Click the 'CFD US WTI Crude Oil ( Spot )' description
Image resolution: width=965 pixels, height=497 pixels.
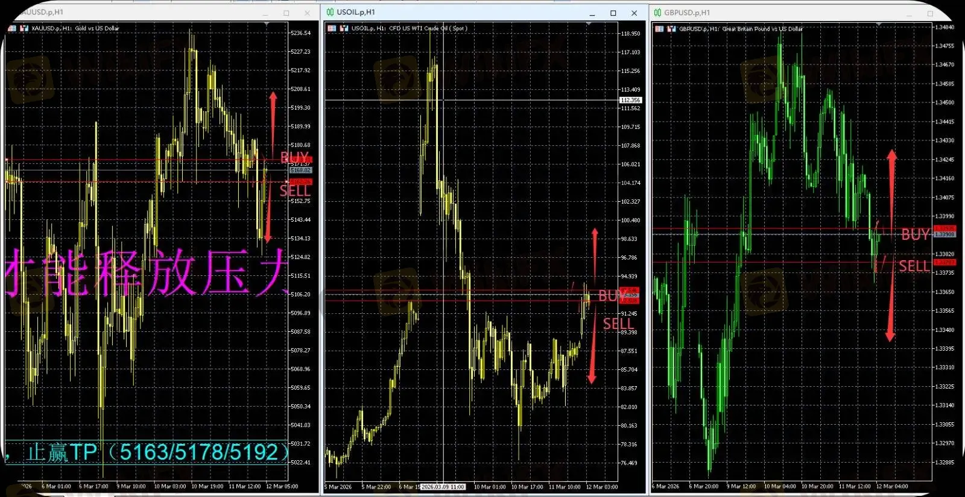[x=428, y=28]
